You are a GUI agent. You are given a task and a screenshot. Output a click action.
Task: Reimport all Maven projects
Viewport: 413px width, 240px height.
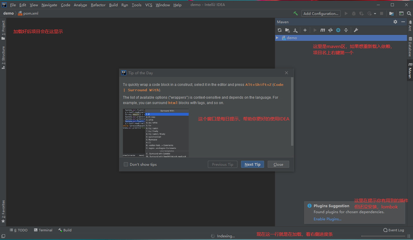[280, 30]
